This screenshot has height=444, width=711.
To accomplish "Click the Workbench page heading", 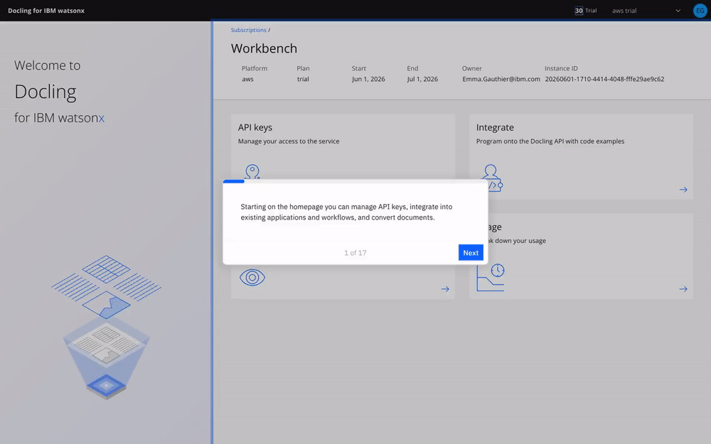I will 264,48.
